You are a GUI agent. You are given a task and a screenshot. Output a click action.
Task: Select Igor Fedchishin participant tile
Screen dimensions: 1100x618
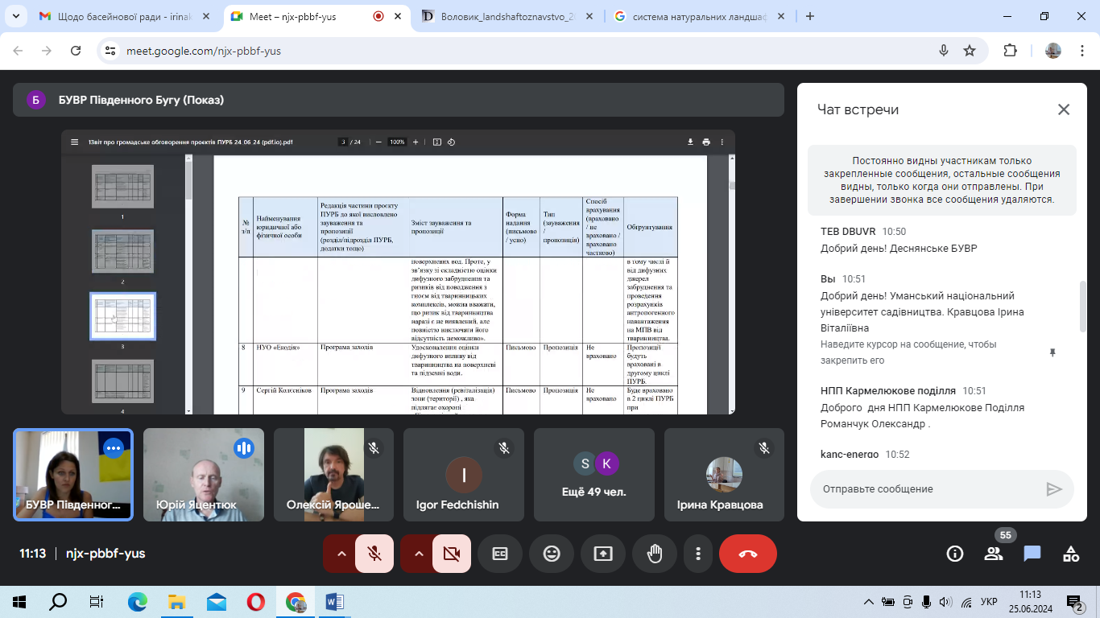pyautogui.click(x=464, y=474)
